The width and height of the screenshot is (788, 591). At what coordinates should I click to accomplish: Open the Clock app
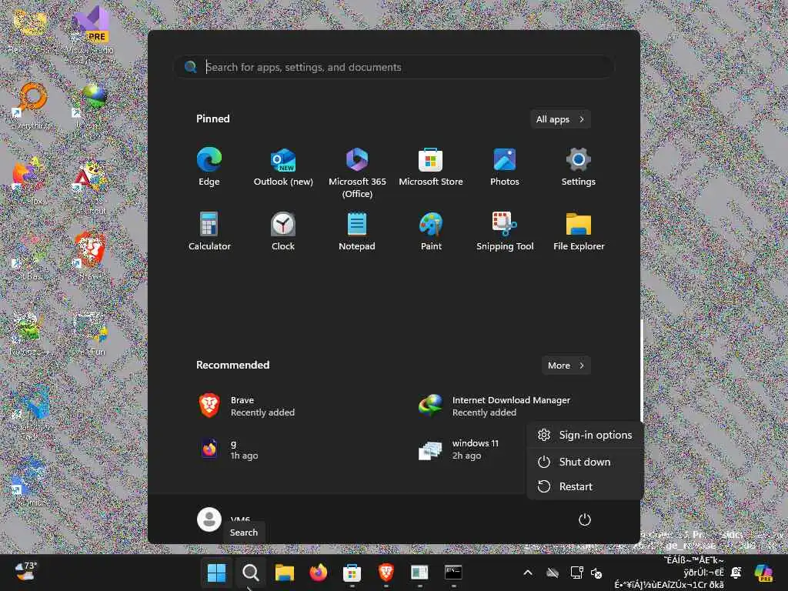pyautogui.click(x=283, y=232)
